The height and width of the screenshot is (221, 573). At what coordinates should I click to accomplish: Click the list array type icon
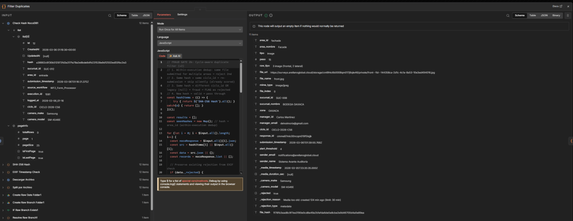[x=13, y=30]
